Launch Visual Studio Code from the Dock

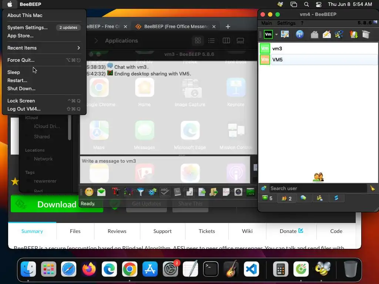251,269
